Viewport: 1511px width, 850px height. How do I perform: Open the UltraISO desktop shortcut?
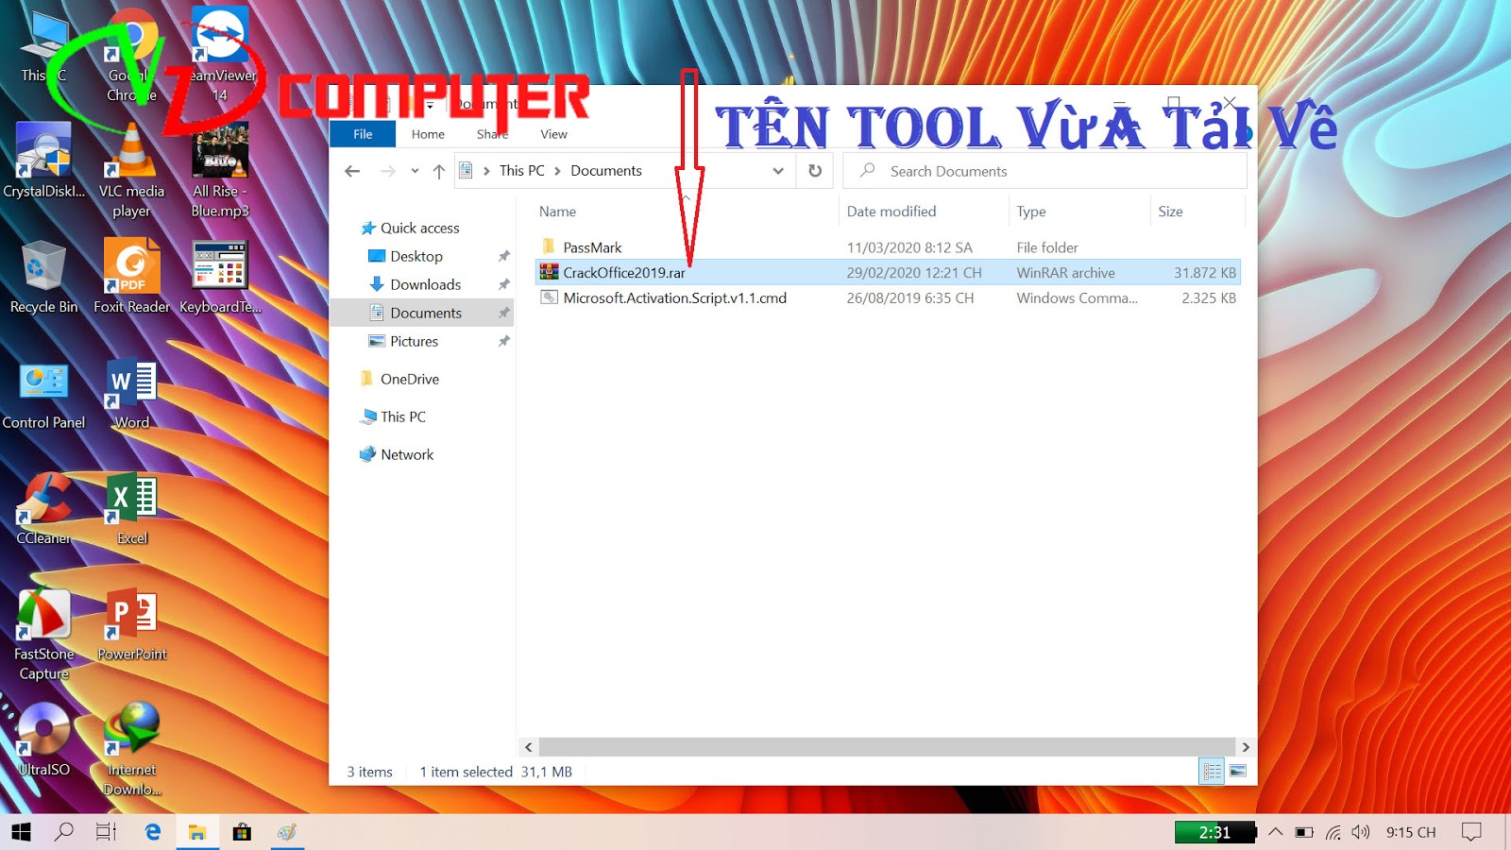click(43, 740)
